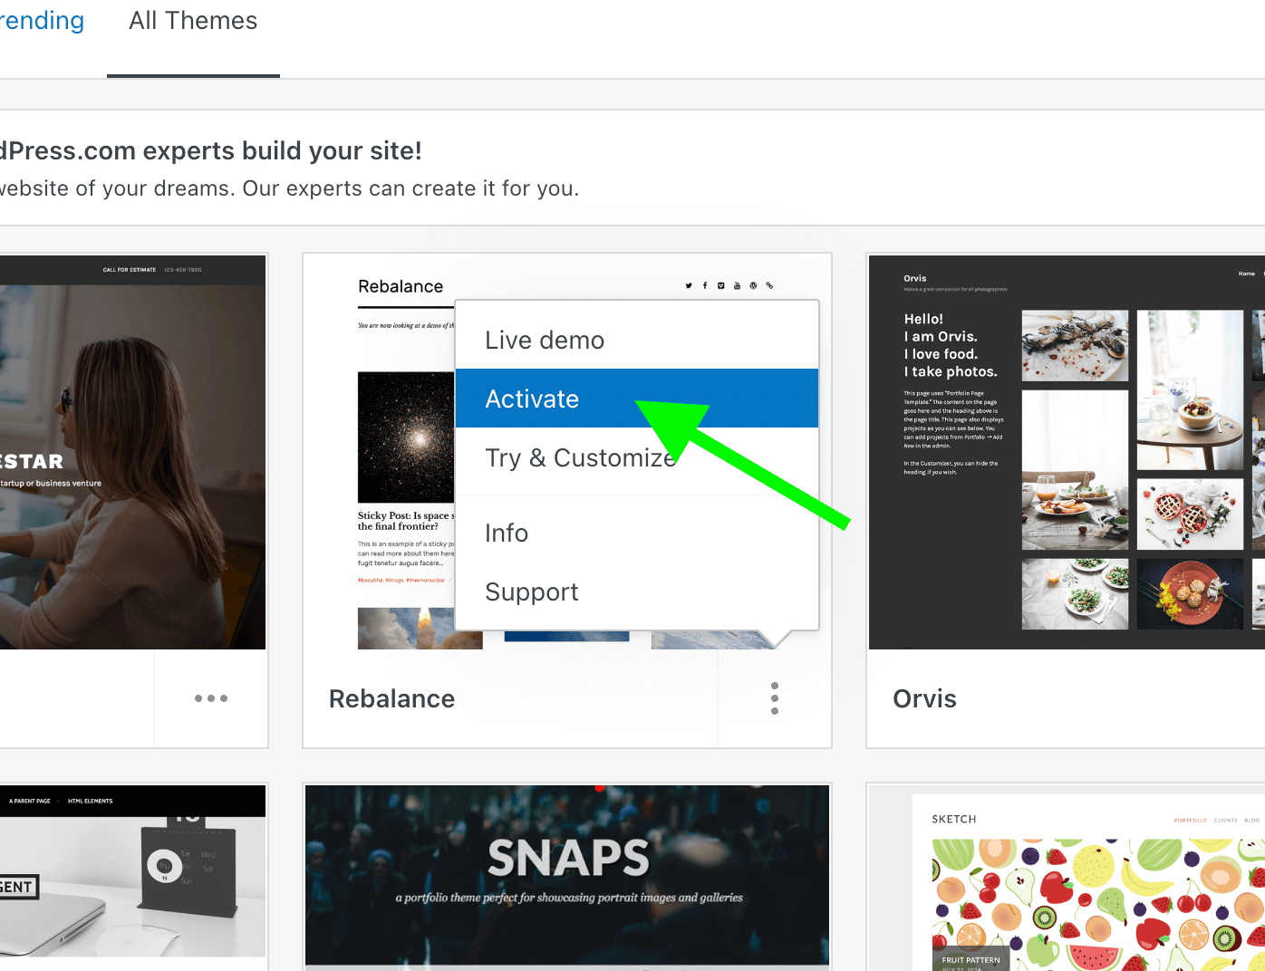Click the Rebalance theme name label
Viewport: 1265px width, 971px height.
coord(391,699)
